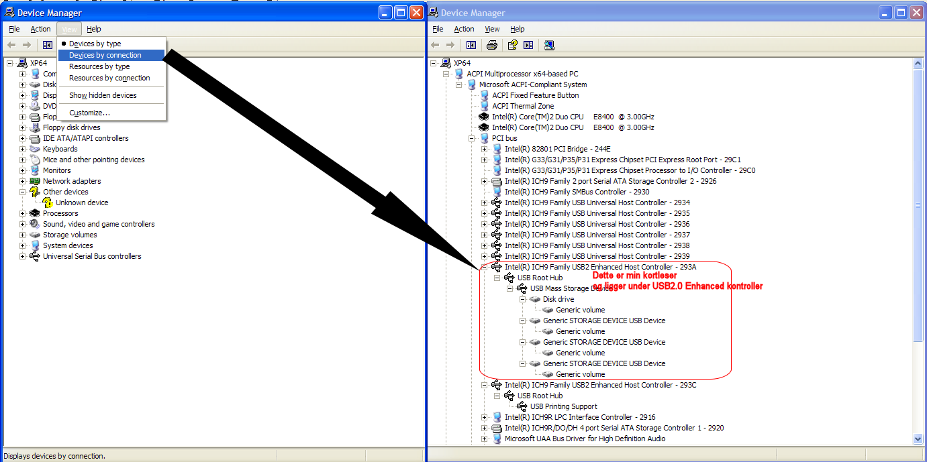Expand Universal Serial Bus controllers node
The height and width of the screenshot is (462, 927).
(22, 256)
